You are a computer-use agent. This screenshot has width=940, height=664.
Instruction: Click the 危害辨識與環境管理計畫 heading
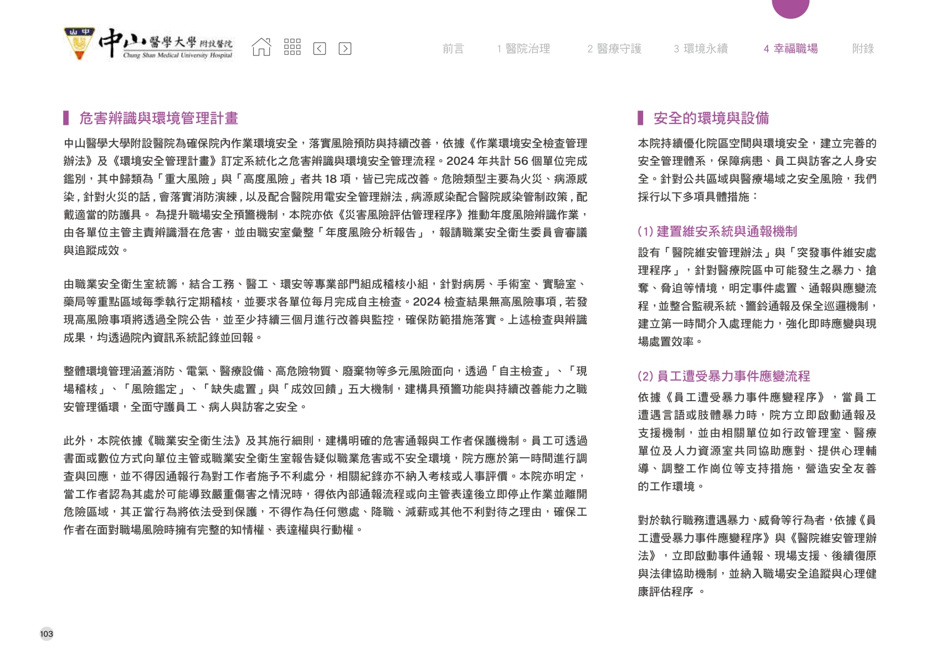(x=158, y=118)
